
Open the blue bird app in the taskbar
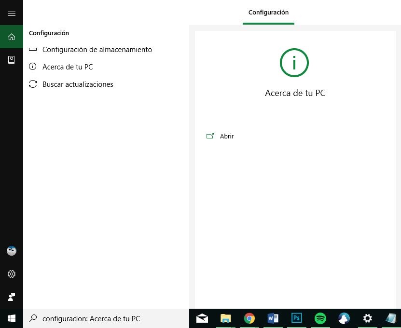pos(344,318)
